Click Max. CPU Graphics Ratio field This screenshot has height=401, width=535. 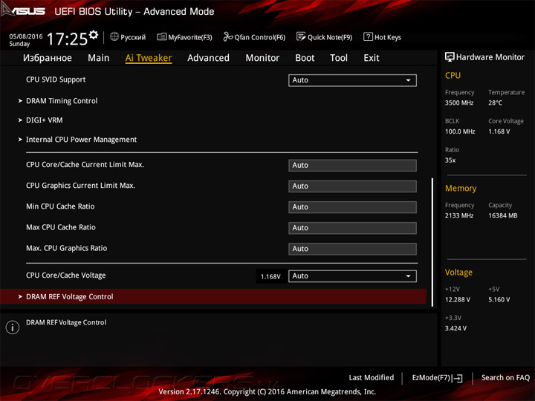(x=352, y=249)
